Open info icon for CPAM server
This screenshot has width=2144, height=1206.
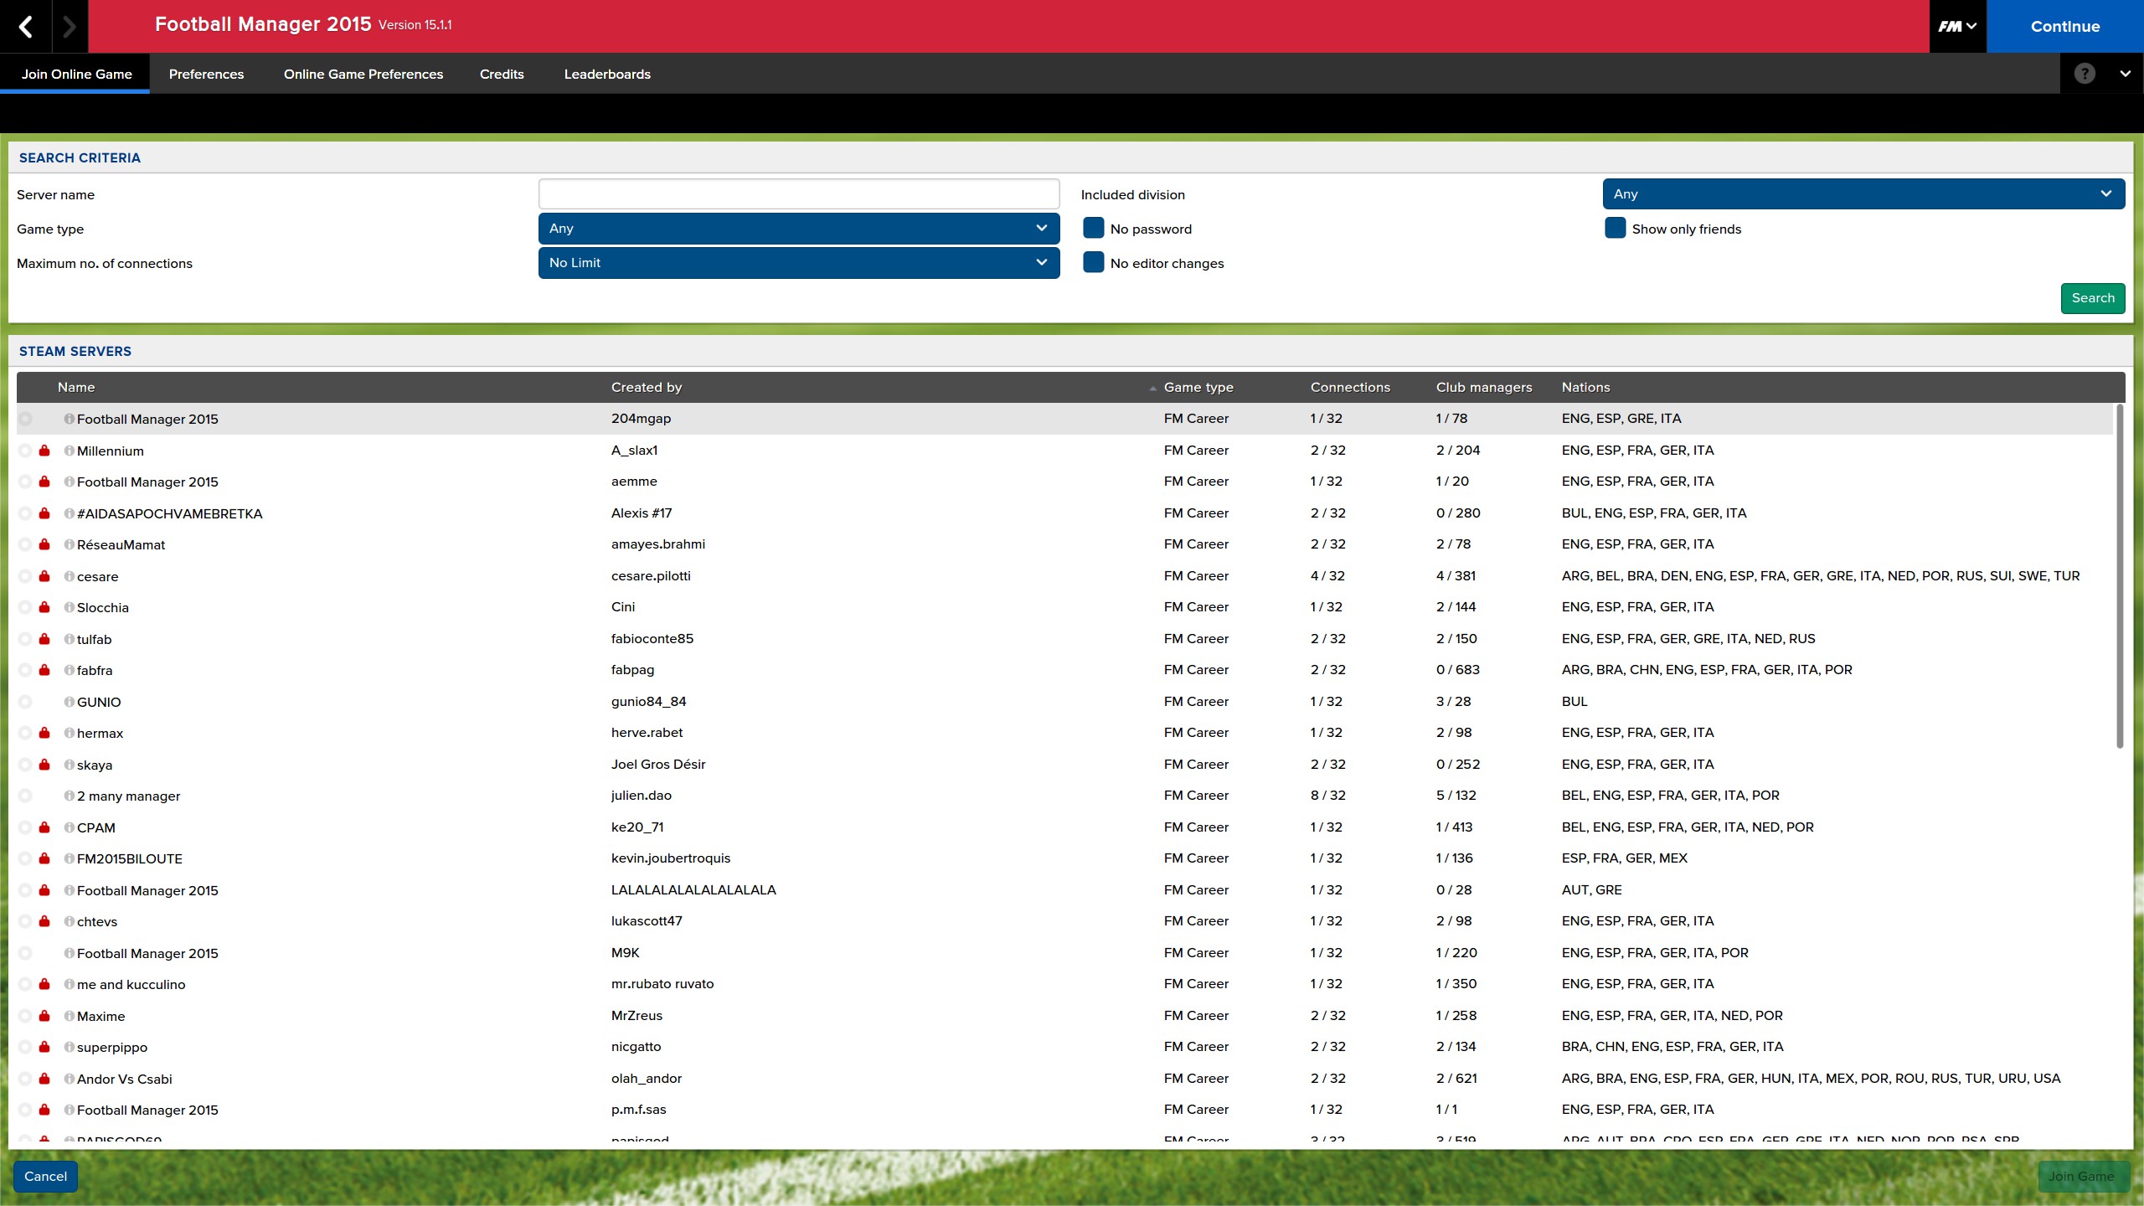[70, 827]
